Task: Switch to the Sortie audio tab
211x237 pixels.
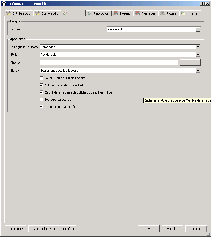Action: click(x=47, y=13)
